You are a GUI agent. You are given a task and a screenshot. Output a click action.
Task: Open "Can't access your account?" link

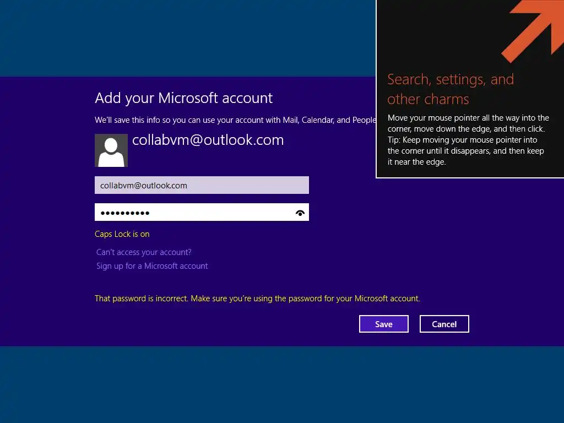144,252
